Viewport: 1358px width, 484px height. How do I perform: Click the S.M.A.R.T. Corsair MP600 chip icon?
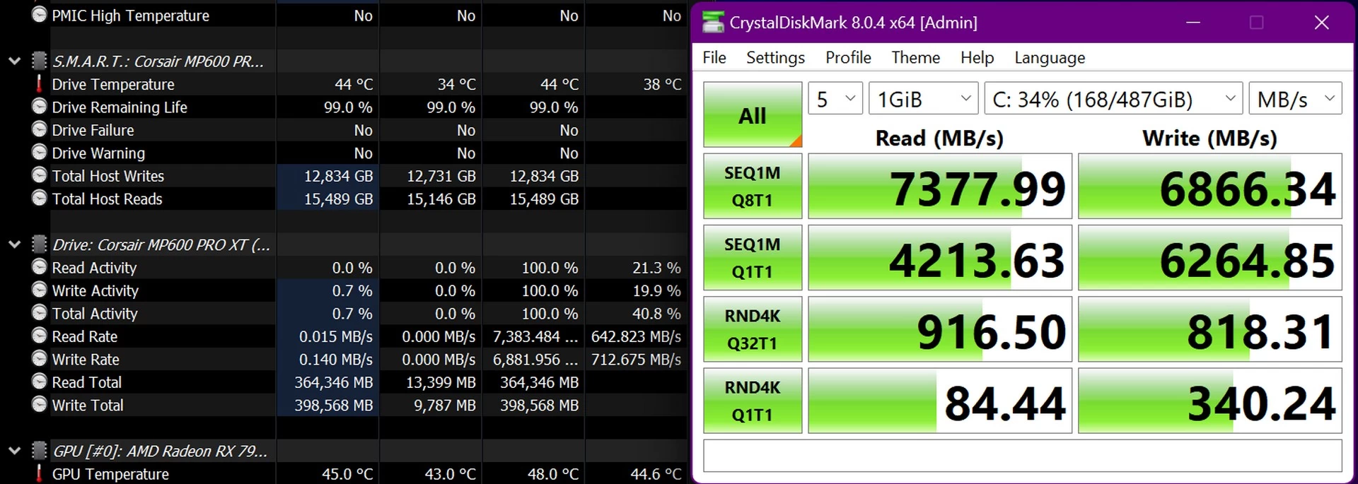point(40,61)
